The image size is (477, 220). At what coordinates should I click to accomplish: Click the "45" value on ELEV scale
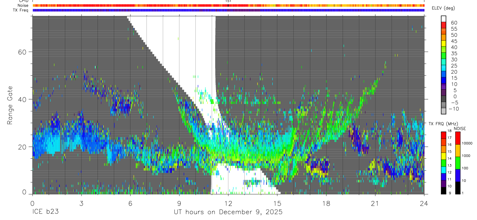pos(454,41)
